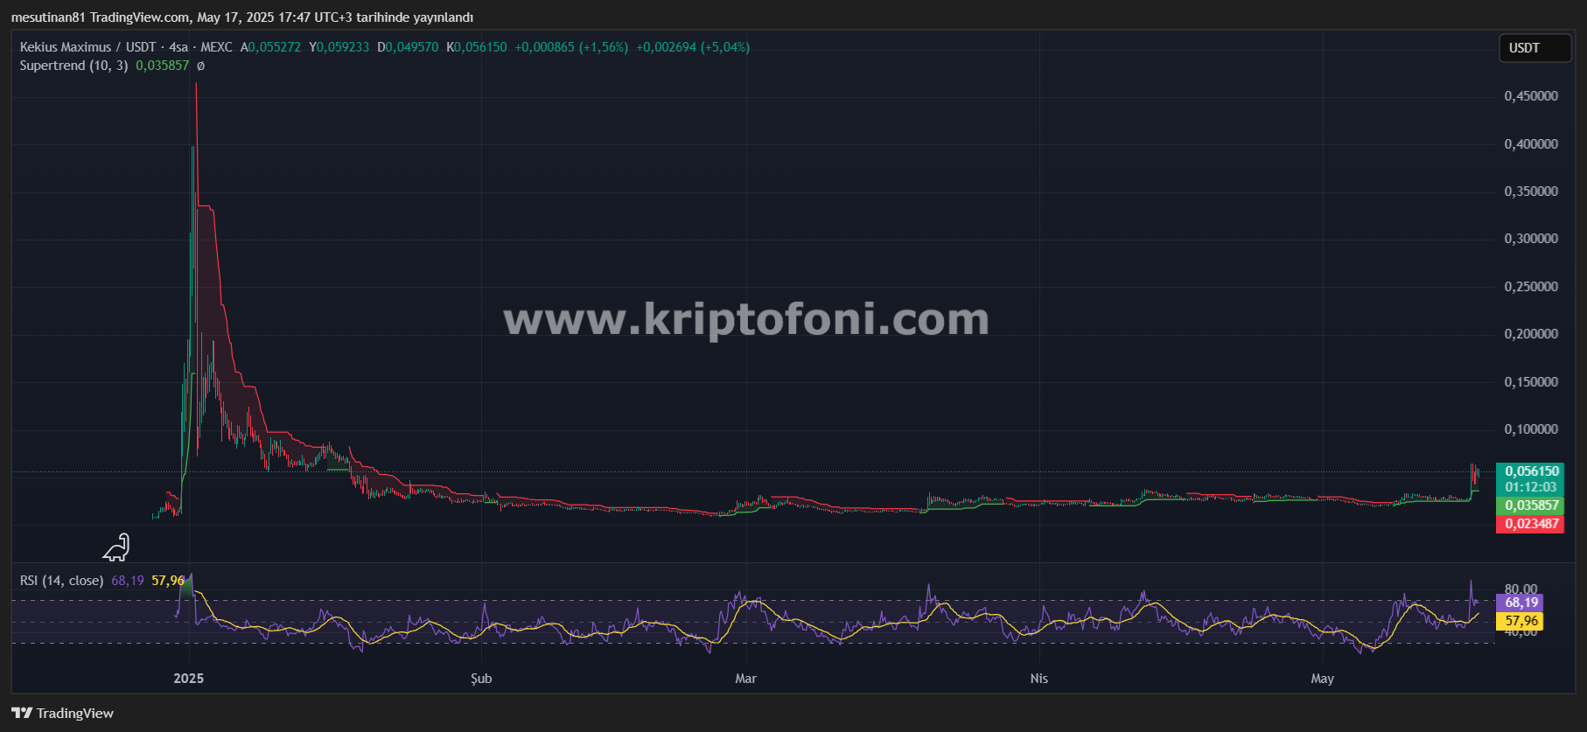Viewport: 1587px width, 732px height.
Task: Click the change value +0,000865 (+1,56%)
Action: click(x=571, y=47)
